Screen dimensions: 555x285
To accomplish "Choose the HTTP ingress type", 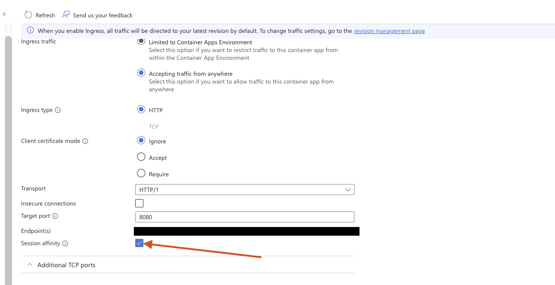I will [x=141, y=110].
